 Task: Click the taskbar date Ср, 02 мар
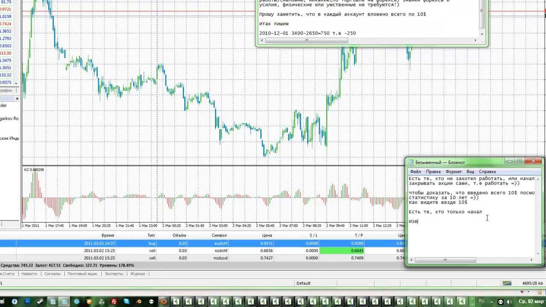[532, 301]
